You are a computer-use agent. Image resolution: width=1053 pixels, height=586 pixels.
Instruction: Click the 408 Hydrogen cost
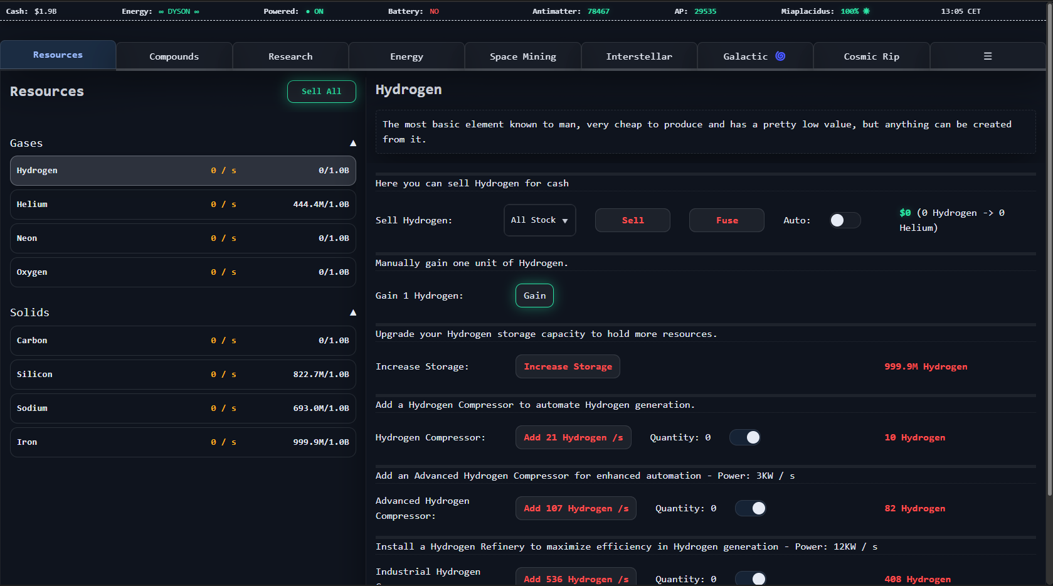click(x=918, y=579)
